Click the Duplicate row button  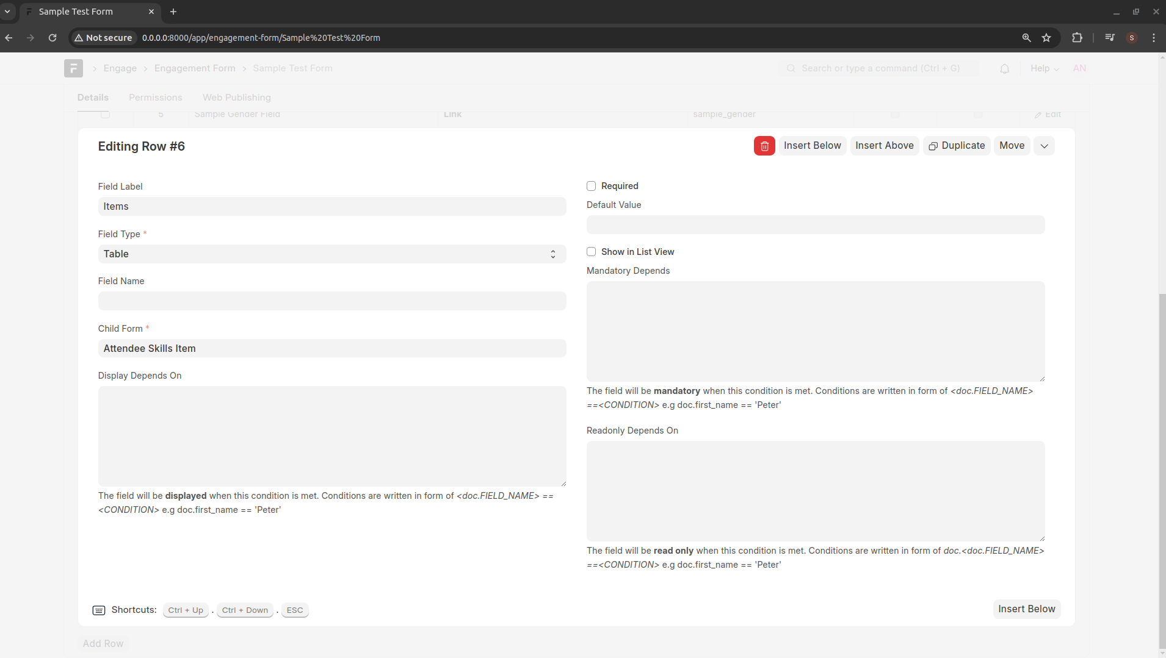click(x=957, y=146)
